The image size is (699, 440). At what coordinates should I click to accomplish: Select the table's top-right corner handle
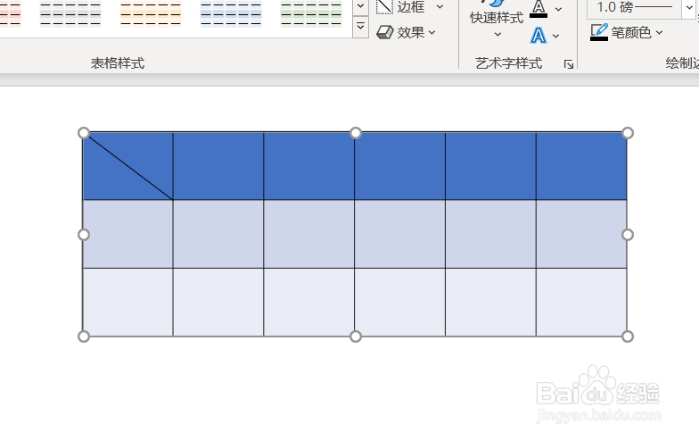tap(628, 133)
